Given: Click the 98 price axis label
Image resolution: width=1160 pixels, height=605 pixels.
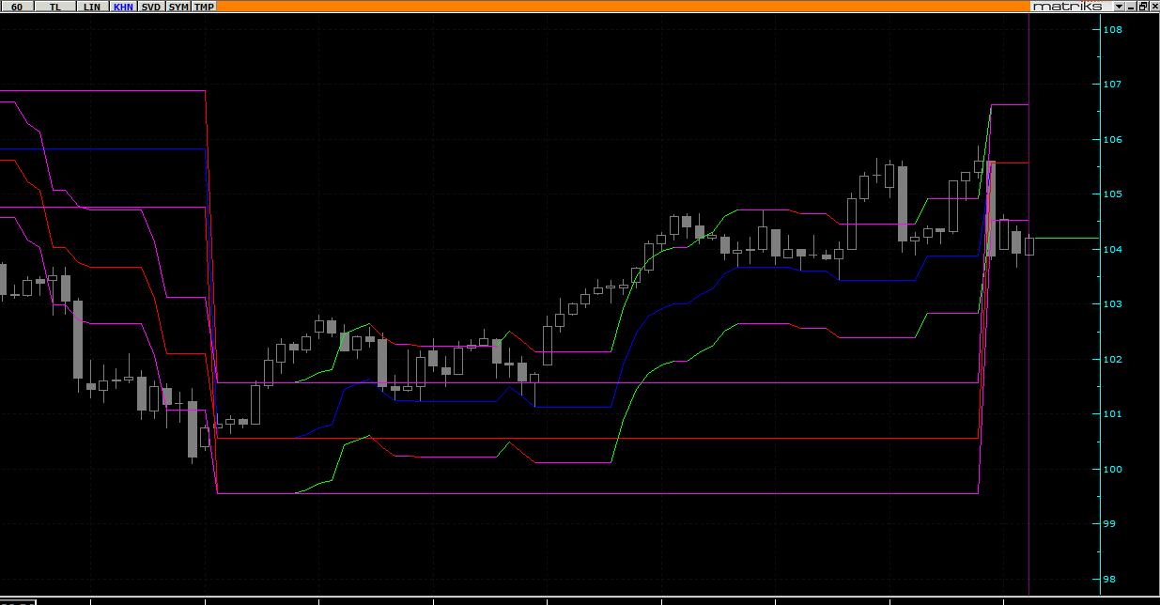Looking at the screenshot, I should coord(1110,580).
